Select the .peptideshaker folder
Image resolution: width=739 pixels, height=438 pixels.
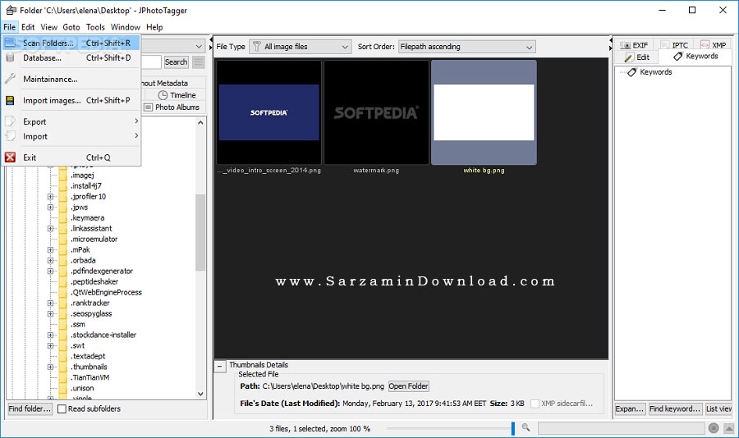94,281
